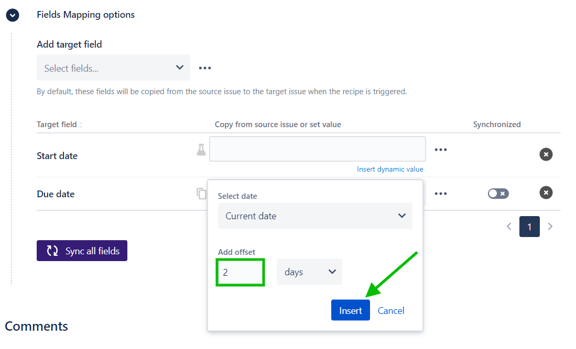Toggle the Due date Synchronized switch
The width and height of the screenshot is (576, 349).
[498, 194]
